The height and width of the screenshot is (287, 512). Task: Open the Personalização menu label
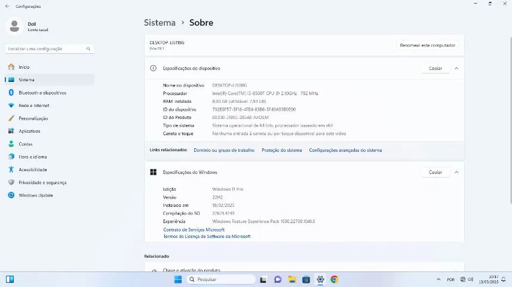33,118
